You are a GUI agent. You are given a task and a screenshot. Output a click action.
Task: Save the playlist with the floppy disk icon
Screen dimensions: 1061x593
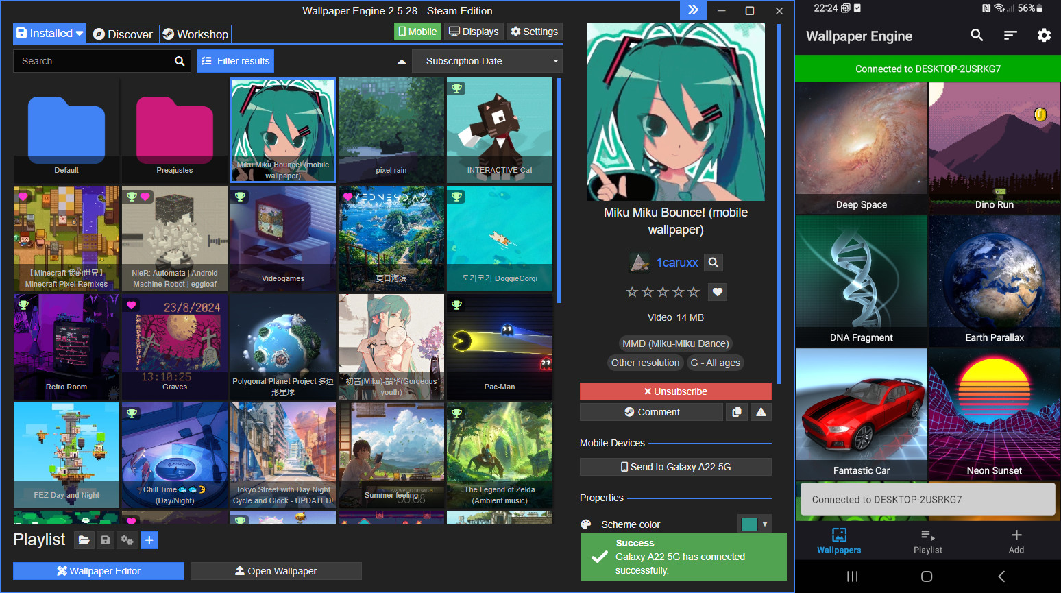(106, 540)
